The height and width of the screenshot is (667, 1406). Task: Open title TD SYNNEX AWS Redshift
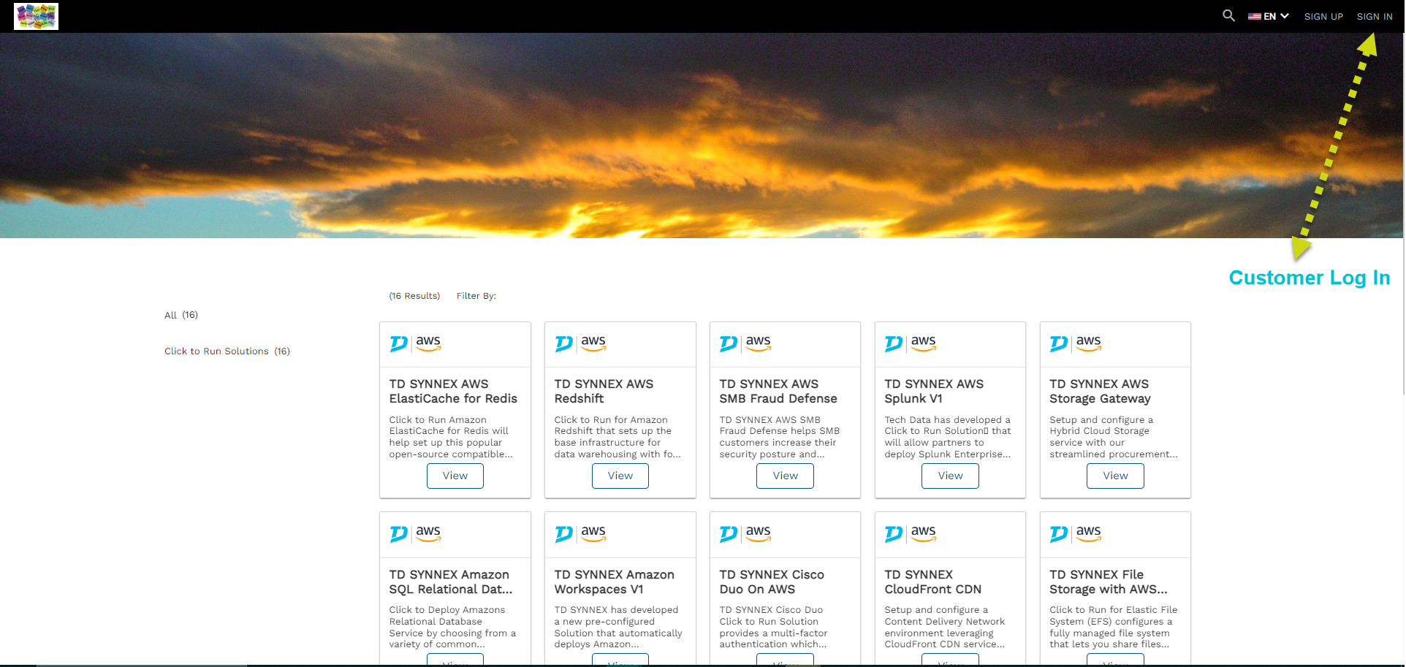[604, 392]
